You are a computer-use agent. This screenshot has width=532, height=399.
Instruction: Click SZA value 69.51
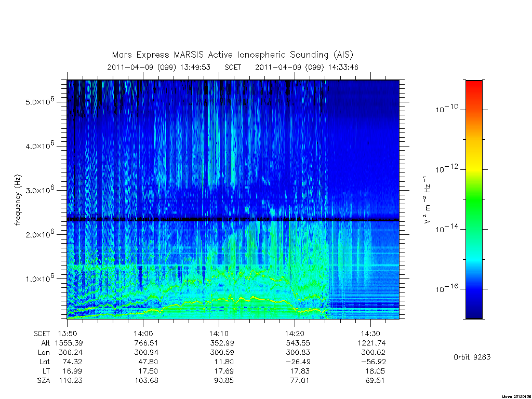coord(375,380)
